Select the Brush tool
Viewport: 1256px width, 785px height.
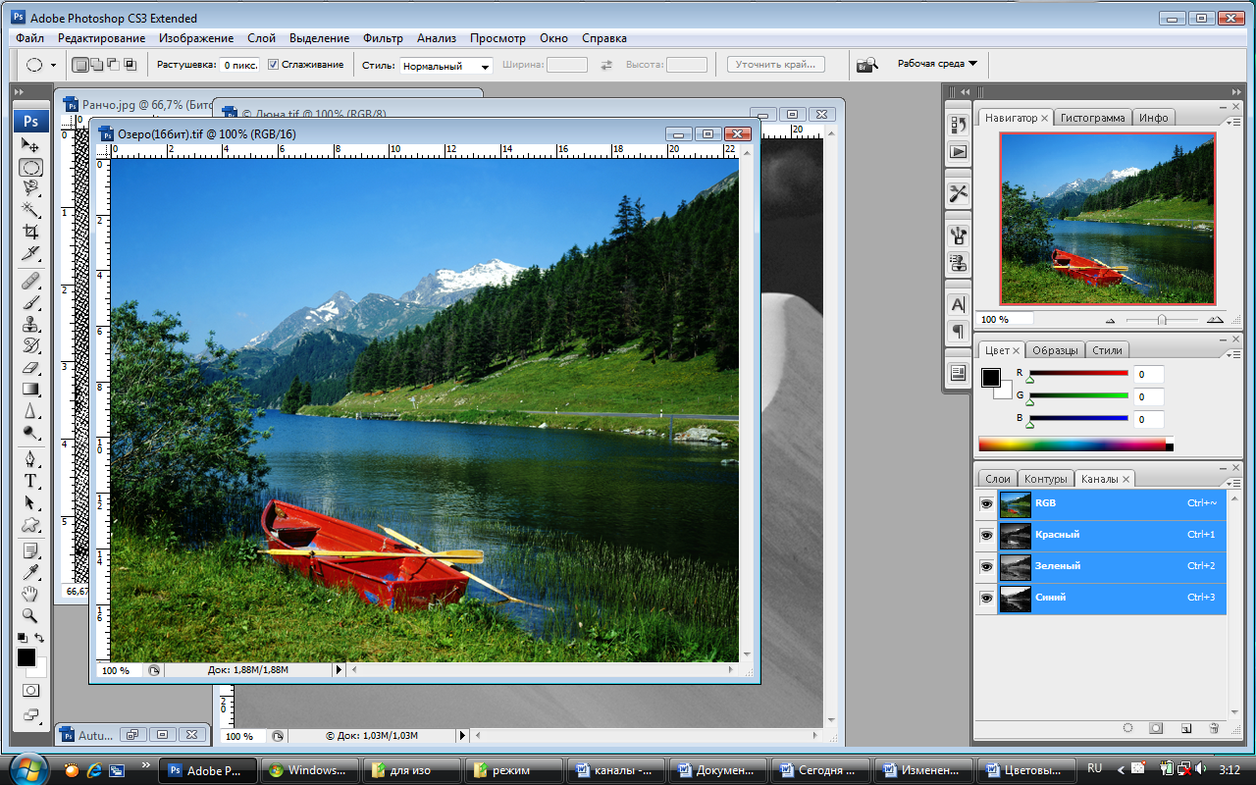pos(30,303)
